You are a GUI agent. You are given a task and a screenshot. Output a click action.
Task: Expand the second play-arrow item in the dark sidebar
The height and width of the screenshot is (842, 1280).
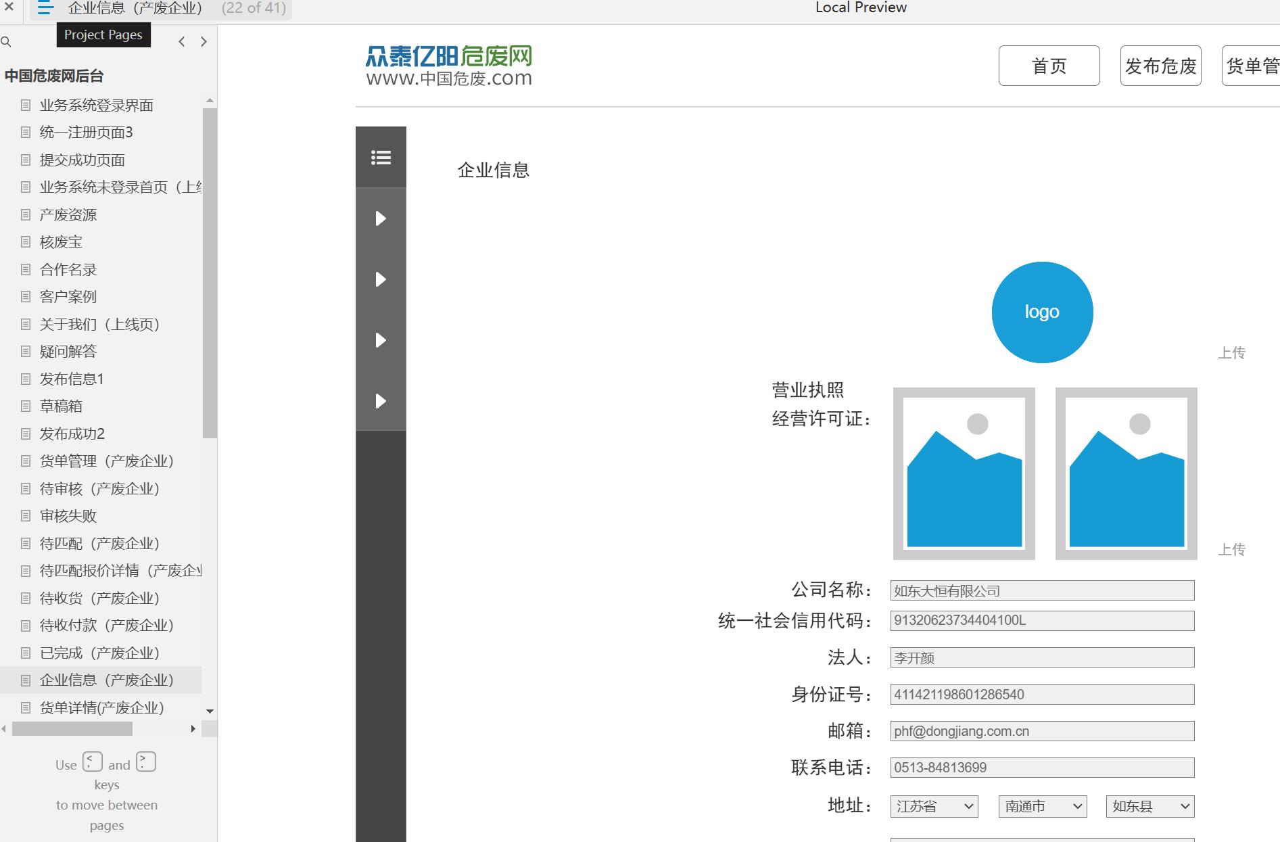[x=381, y=279]
